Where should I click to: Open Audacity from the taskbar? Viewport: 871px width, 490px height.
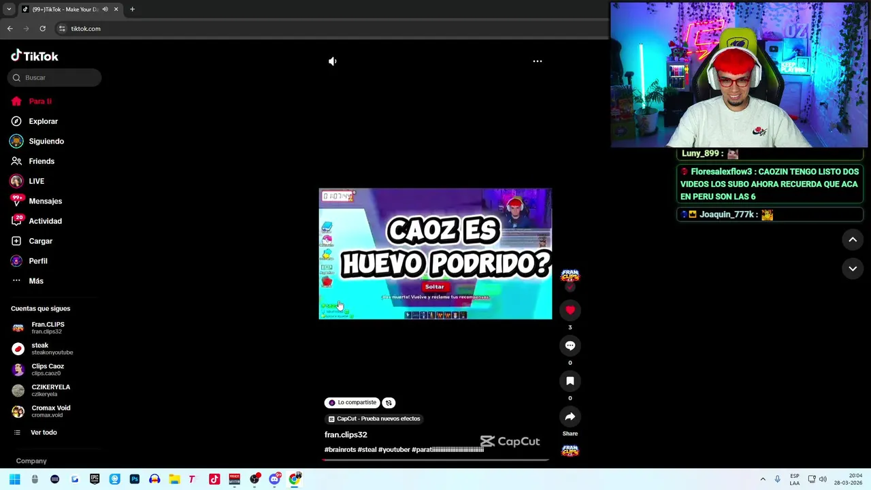tap(154, 479)
